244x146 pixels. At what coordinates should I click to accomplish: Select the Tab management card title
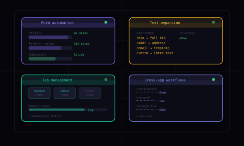(x=57, y=80)
